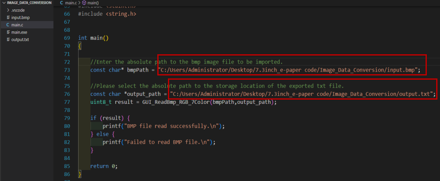Click inside the output.txt path string
This screenshot has width=440, height=181.
pos(302,94)
